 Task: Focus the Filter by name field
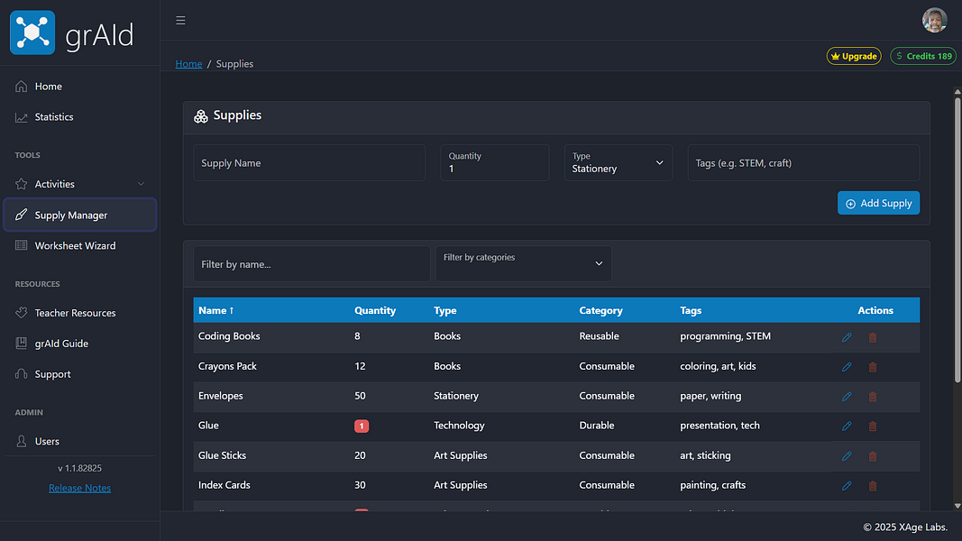click(x=311, y=264)
